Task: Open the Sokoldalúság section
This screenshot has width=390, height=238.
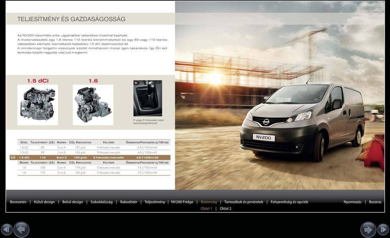Action: click(102, 202)
